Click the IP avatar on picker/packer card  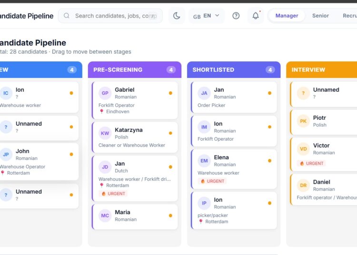pos(204,203)
